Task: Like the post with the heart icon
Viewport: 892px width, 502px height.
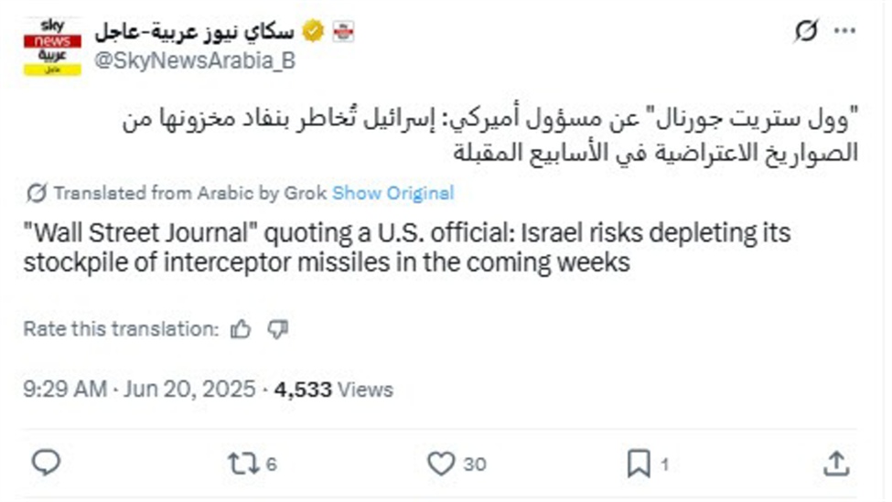Action: pyautogui.click(x=442, y=464)
